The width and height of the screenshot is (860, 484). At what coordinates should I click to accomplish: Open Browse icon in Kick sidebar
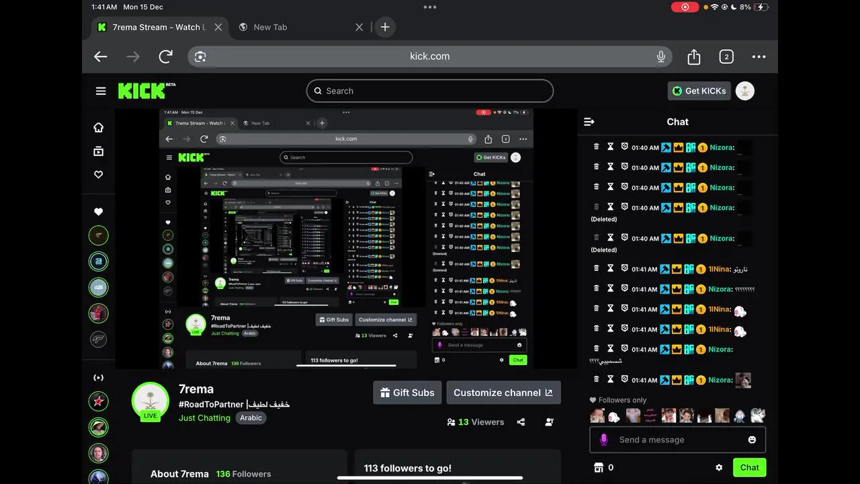99,151
